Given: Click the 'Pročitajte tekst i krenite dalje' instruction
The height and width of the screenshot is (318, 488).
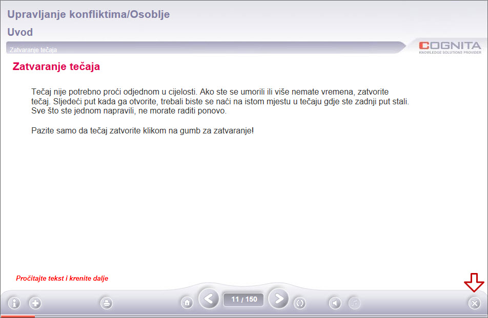Looking at the screenshot, I should coord(62,279).
